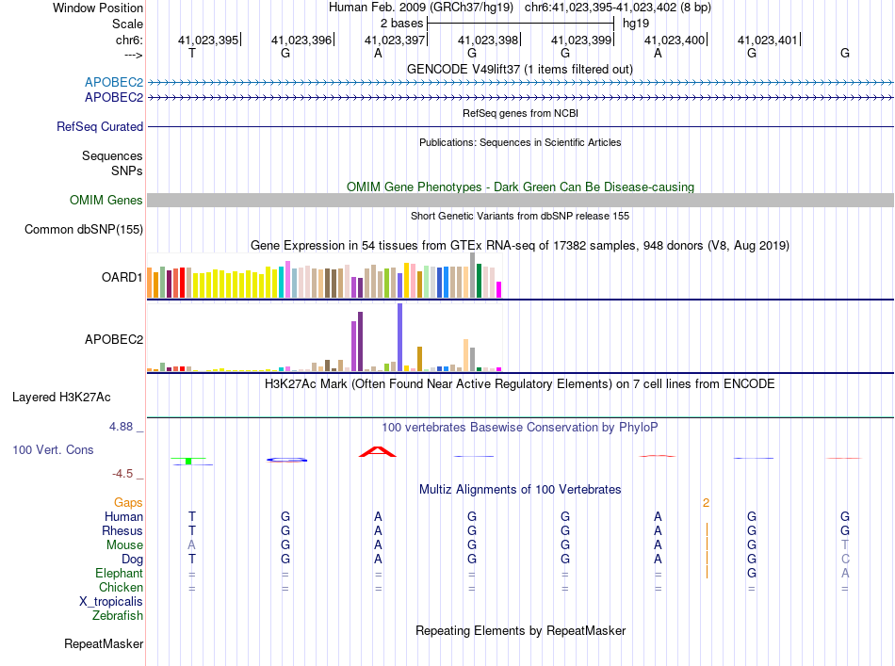The width and height of the screenshot is (895, 666).
Task: Click the lower dark-blue APOBEC2 gene label
Action: (114, 98)
